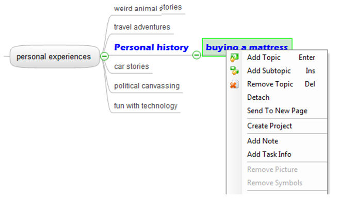Select the Personal history topic

pyautogui.click(x=151, y=47)
